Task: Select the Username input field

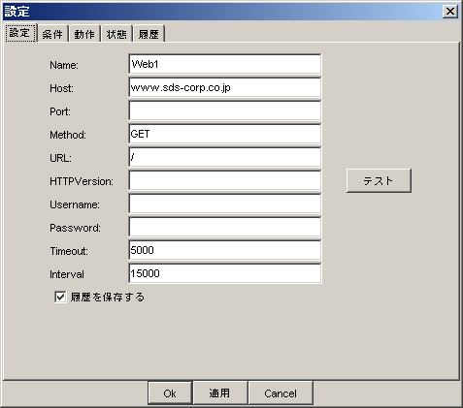Action: point(225,204)
